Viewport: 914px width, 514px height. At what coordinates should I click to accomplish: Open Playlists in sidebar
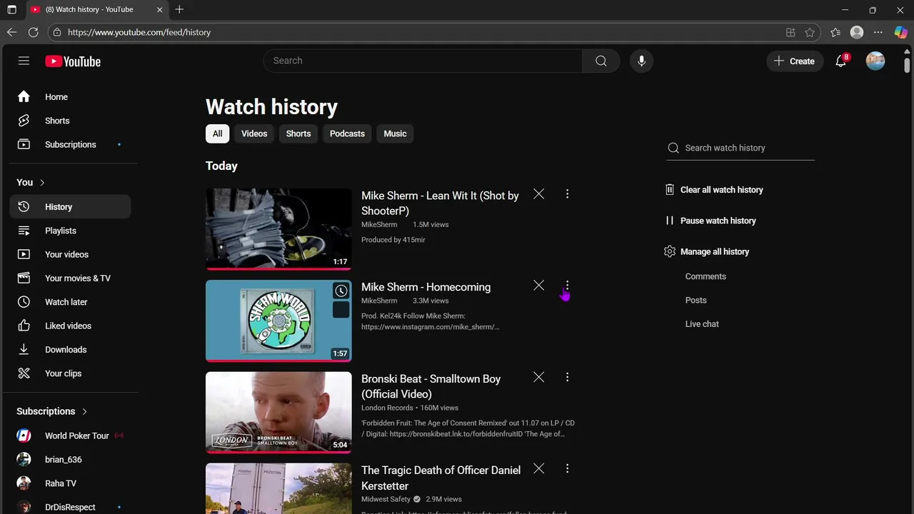tap(70, 231)
